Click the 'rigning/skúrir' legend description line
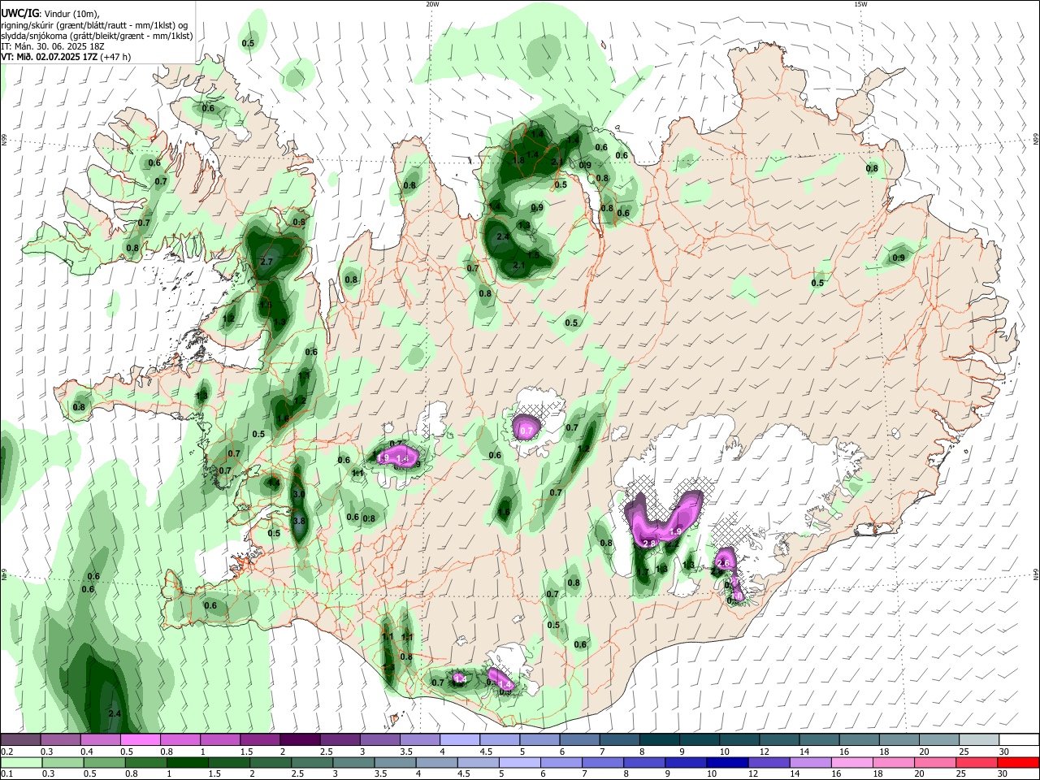Image resolution: width=1040 pixels, height=780 pixels. tap(94, 25)
